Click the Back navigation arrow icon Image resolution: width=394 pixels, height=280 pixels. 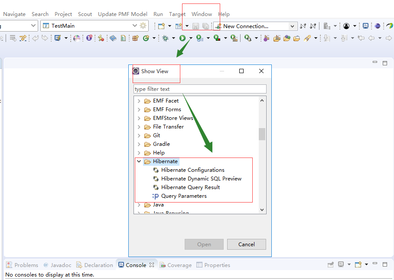[x=371, y=38]
